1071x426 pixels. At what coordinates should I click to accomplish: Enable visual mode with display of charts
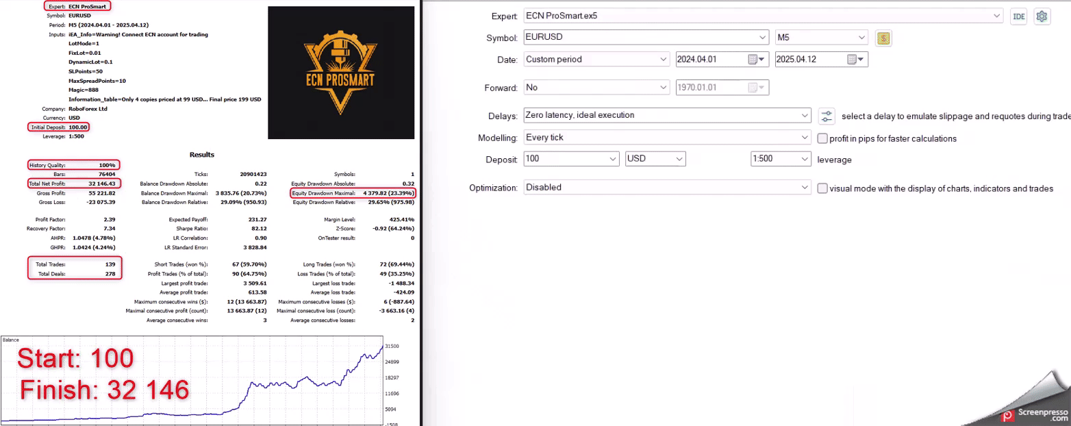[x=822, y=188]
